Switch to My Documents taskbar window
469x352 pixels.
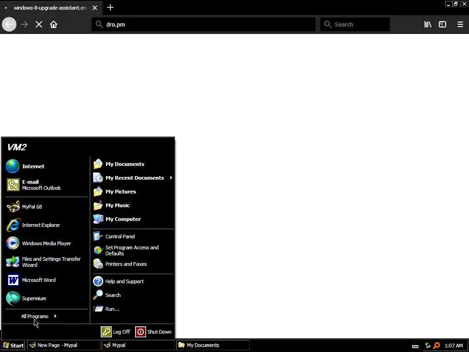click(x=213, y=345)
